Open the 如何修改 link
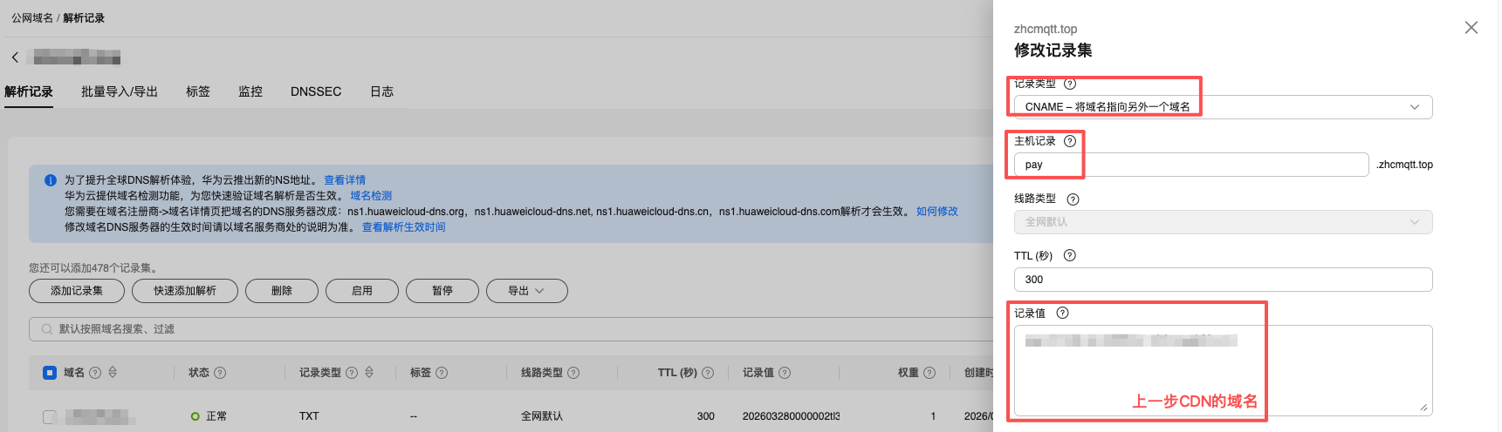The width and height of the screenshot is (1502, 432). [x=937, y=212]
